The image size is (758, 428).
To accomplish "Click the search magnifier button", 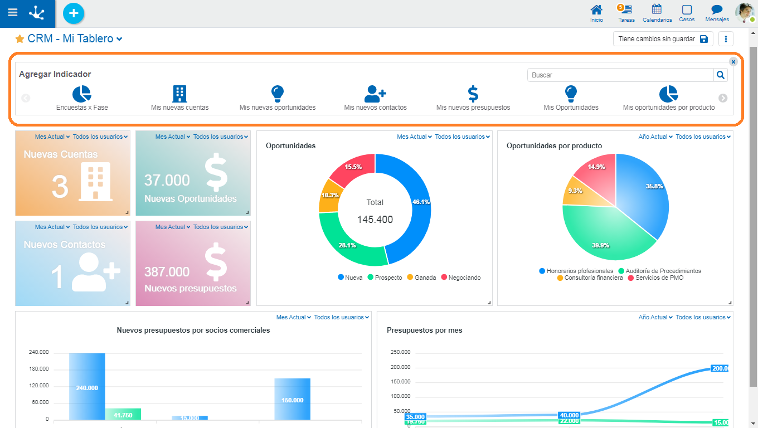I will (721, 75).
